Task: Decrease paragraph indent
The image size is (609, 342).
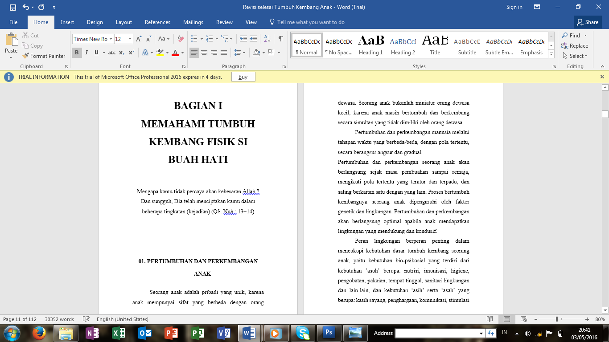Action: coord(243,39)
